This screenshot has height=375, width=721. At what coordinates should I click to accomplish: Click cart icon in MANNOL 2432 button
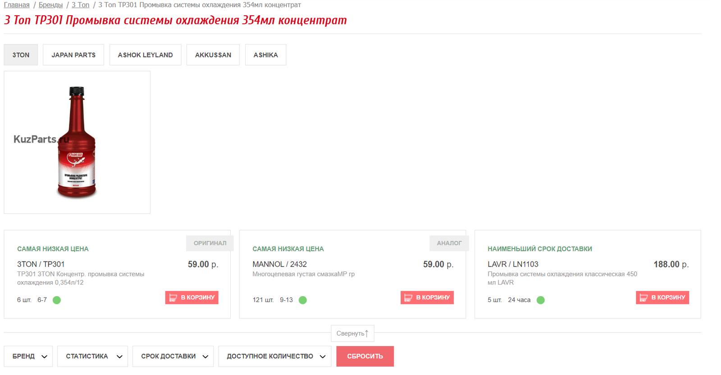(408, 298)
